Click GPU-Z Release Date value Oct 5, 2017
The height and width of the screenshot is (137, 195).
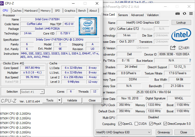(x=127, y=42)
